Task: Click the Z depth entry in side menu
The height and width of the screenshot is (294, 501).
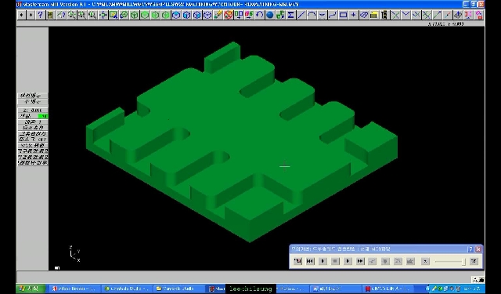Action: [x=33, y=110]
